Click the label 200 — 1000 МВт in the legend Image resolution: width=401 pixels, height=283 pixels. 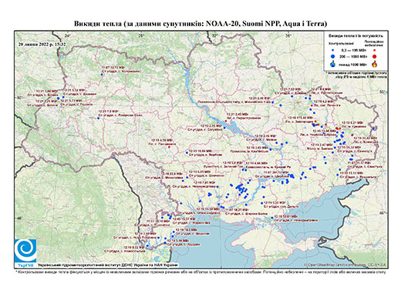tap(354, 56)
